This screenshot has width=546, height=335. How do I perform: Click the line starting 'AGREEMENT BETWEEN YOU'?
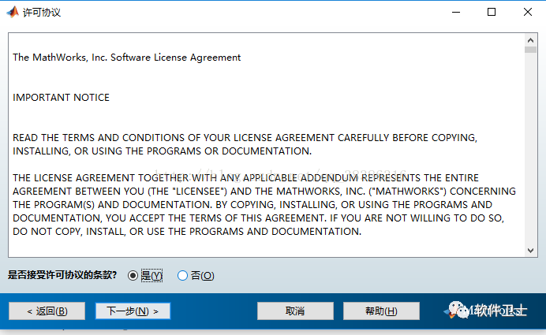pyautogui.click(x=264, y=192)
